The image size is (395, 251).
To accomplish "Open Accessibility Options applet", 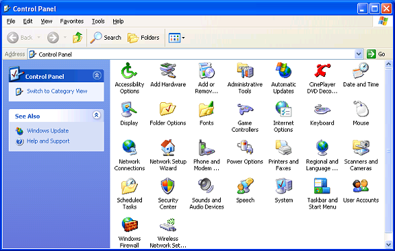I will click(x=129, y=71).
